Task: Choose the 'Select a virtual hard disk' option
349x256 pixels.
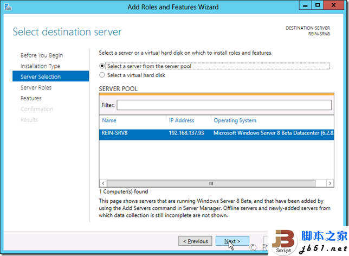Action: tap(102, 75)
